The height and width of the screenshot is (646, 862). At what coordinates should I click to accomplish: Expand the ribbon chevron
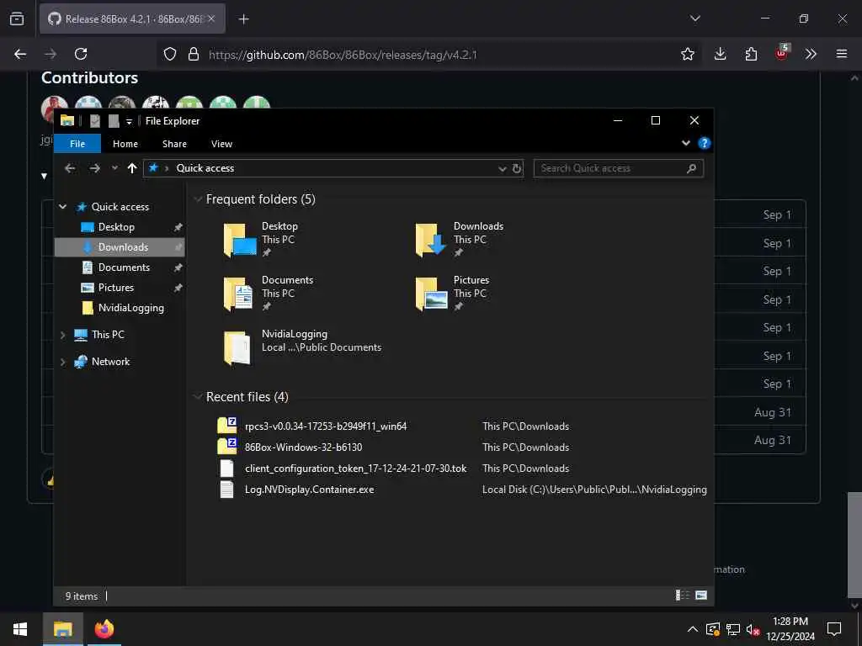coord(685,143)
